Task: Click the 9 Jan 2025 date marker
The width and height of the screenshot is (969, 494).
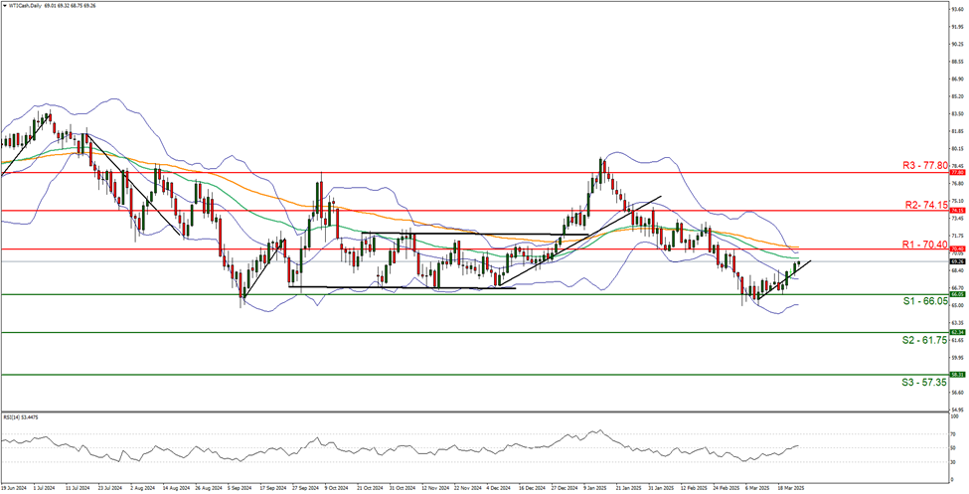Action: 595,489
